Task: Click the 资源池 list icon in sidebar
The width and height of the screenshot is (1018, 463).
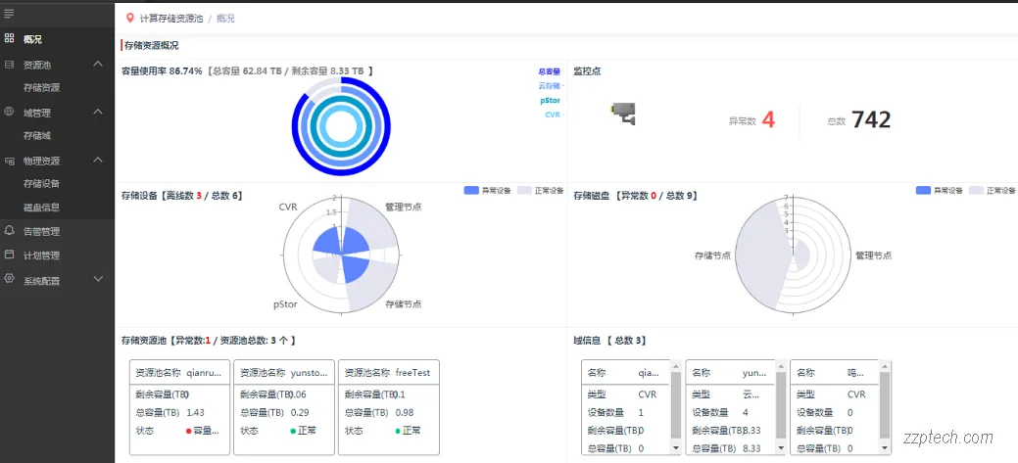Action: coord(9,65)
